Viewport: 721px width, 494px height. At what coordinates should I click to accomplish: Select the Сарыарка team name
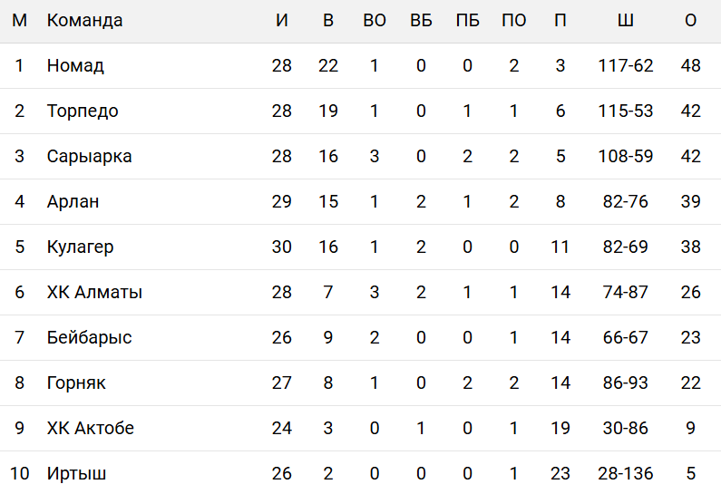tap(89, 157)
